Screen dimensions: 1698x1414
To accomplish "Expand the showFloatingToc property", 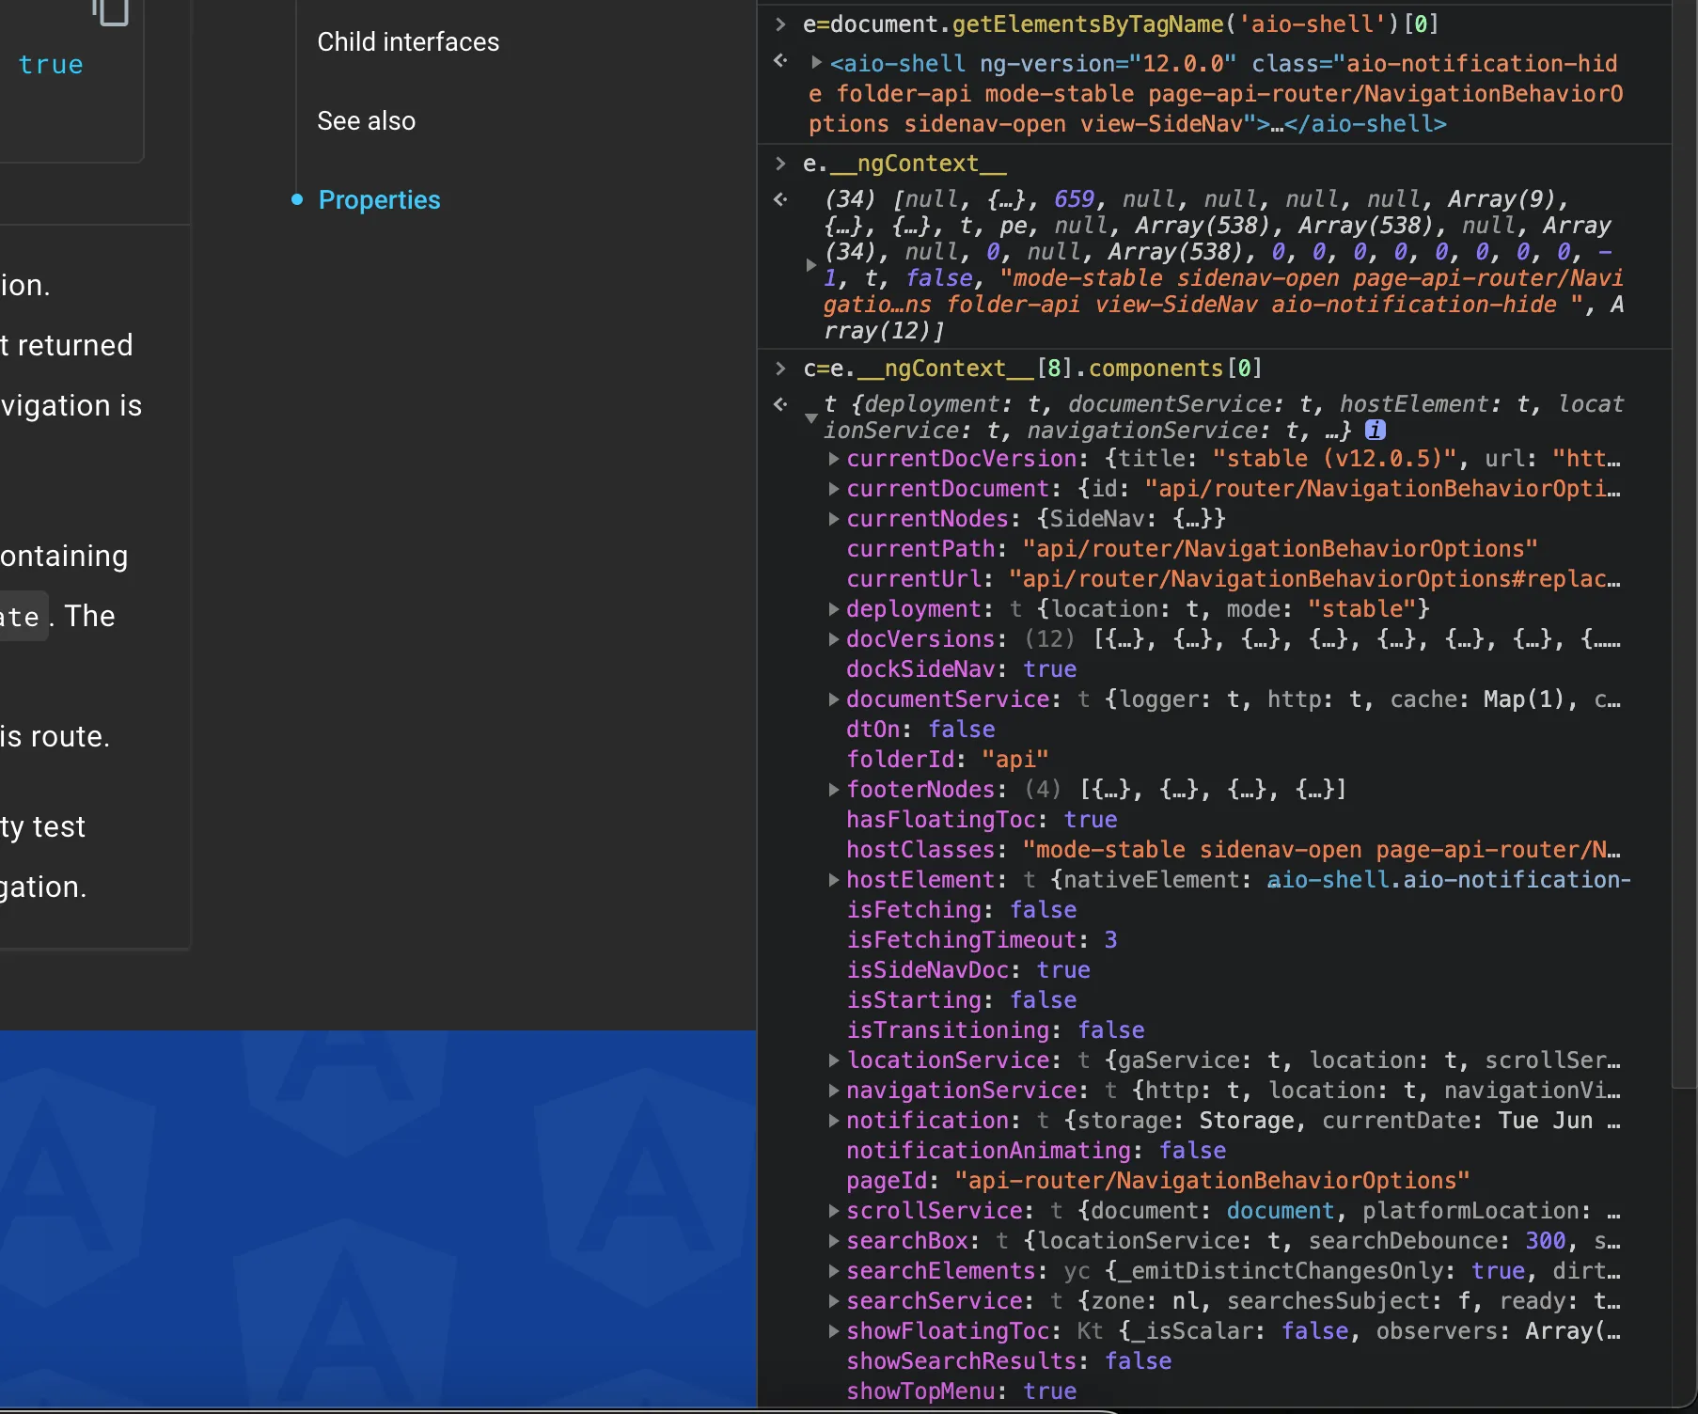I will click(833, 1331).
